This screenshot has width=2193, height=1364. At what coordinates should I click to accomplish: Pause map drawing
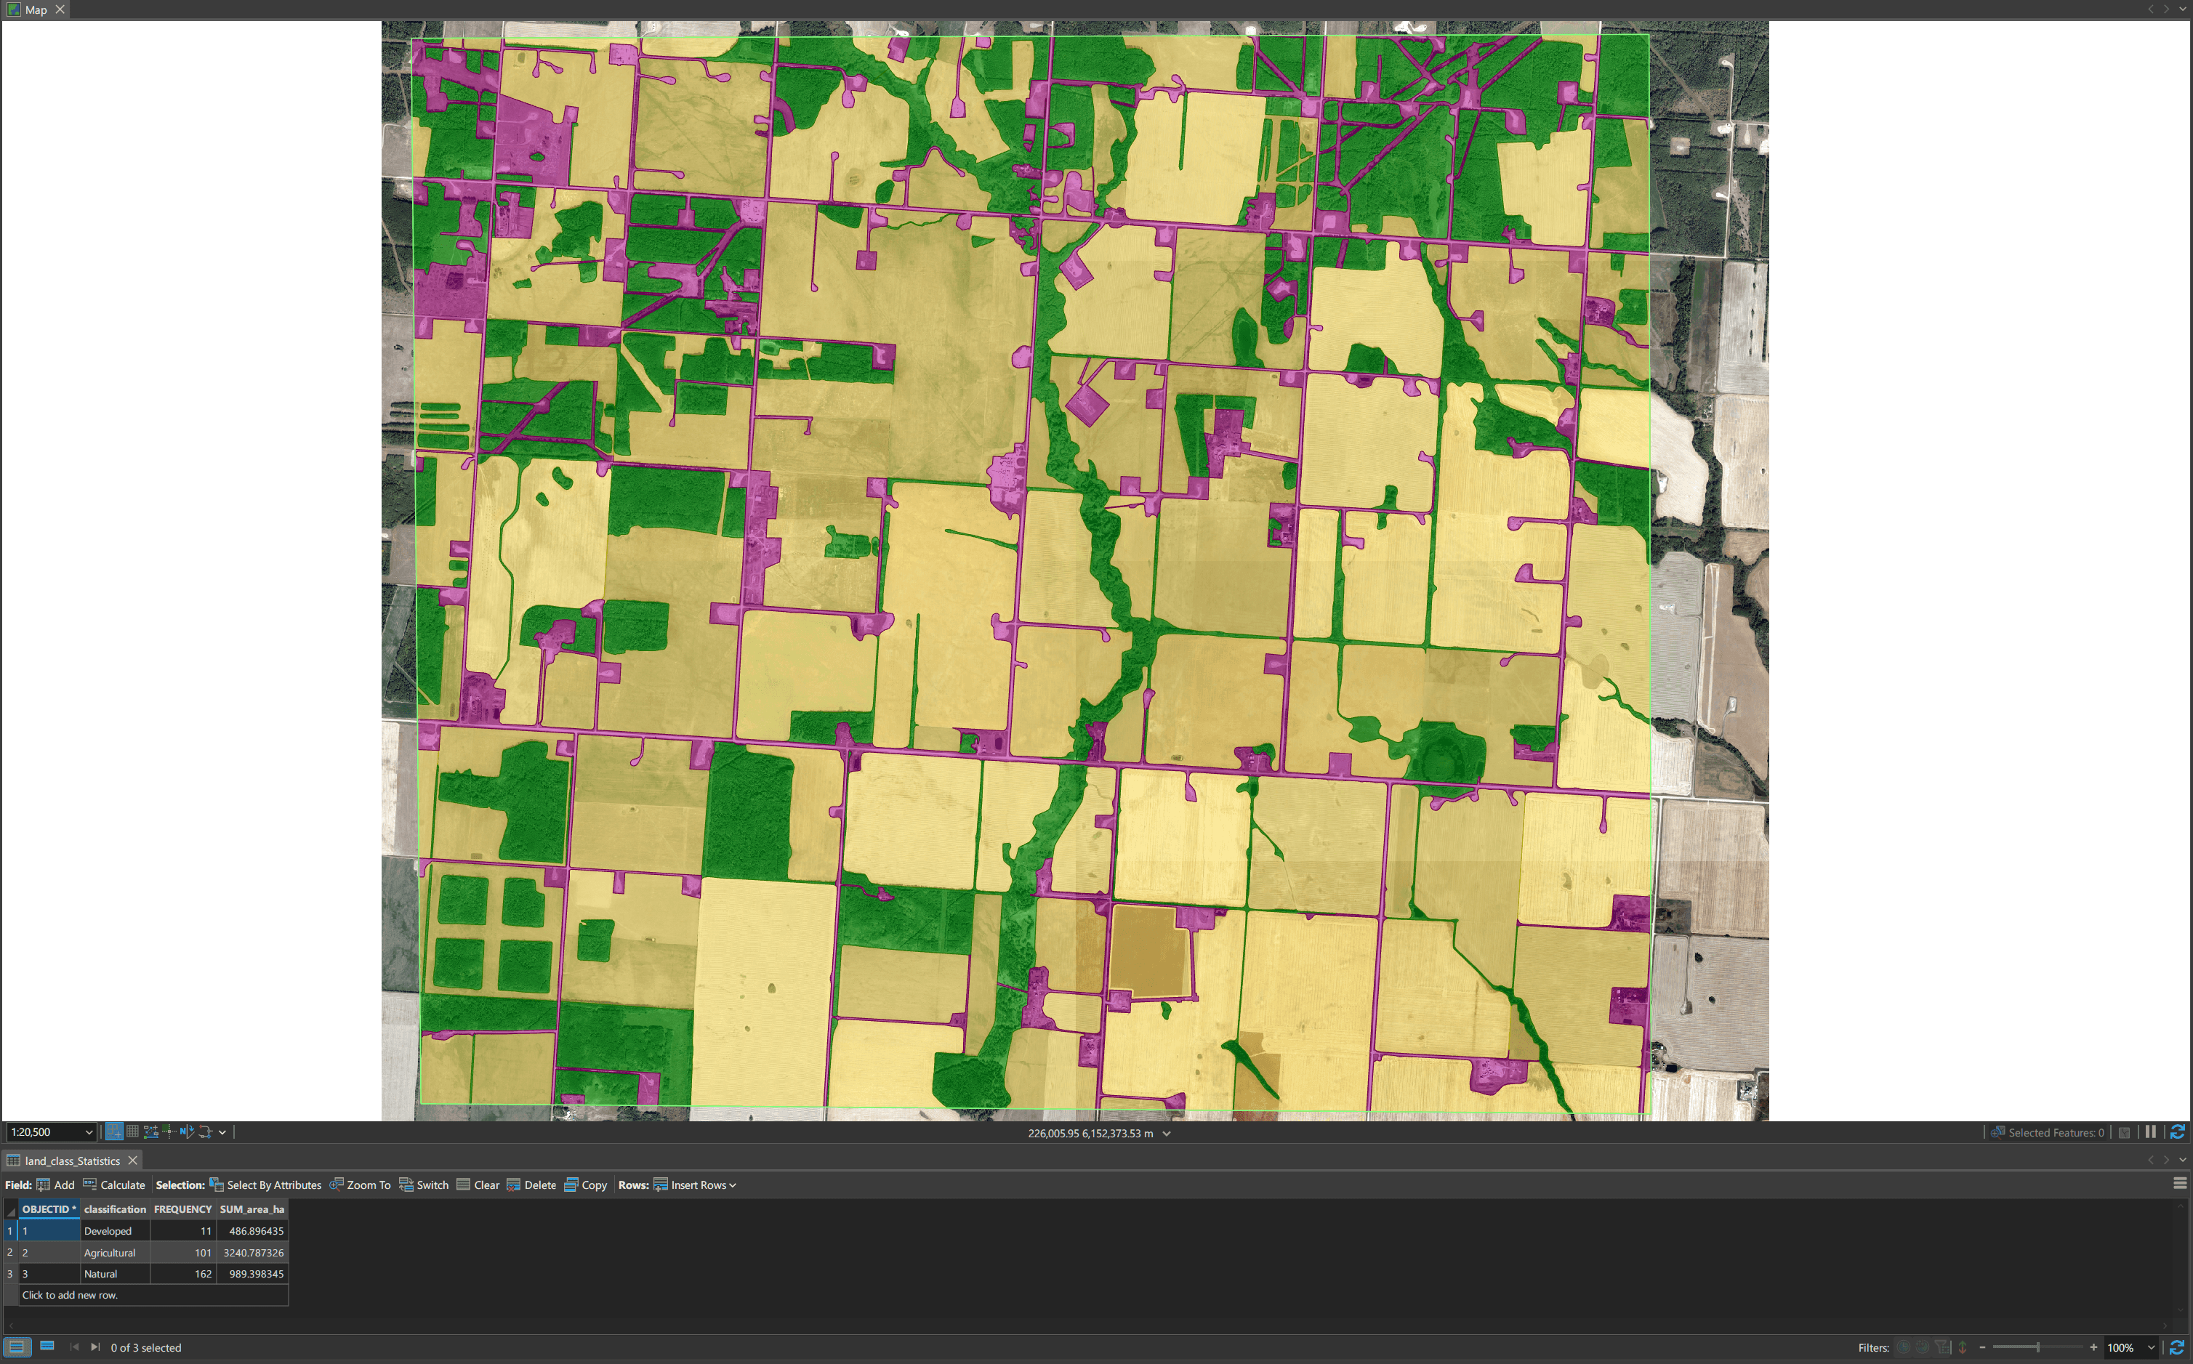[x=2151, y=1132]
